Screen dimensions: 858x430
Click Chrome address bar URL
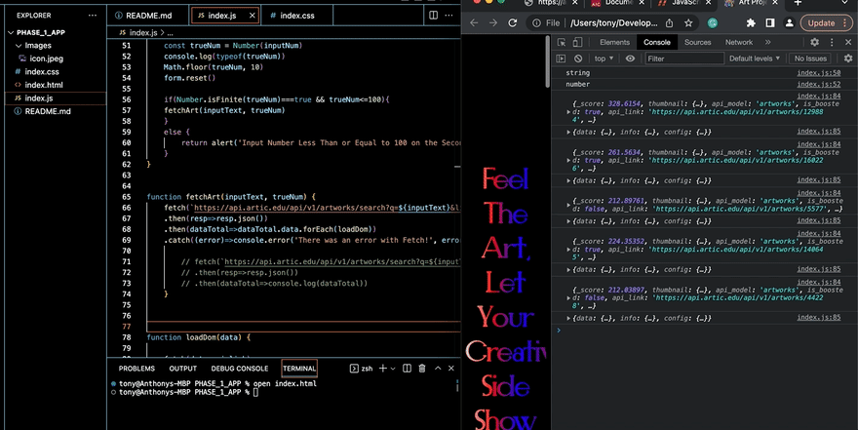point(614,23)
